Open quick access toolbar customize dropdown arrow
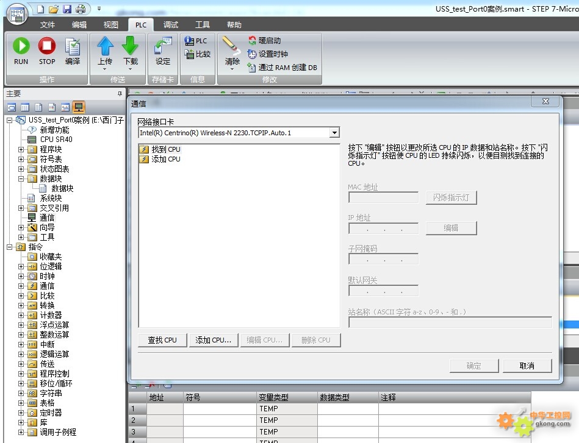 point(99,9)
